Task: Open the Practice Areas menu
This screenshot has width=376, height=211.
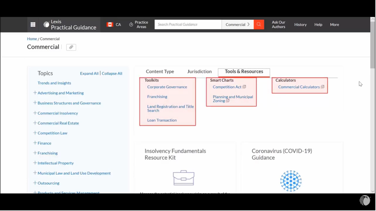Action: pos(139,25)
